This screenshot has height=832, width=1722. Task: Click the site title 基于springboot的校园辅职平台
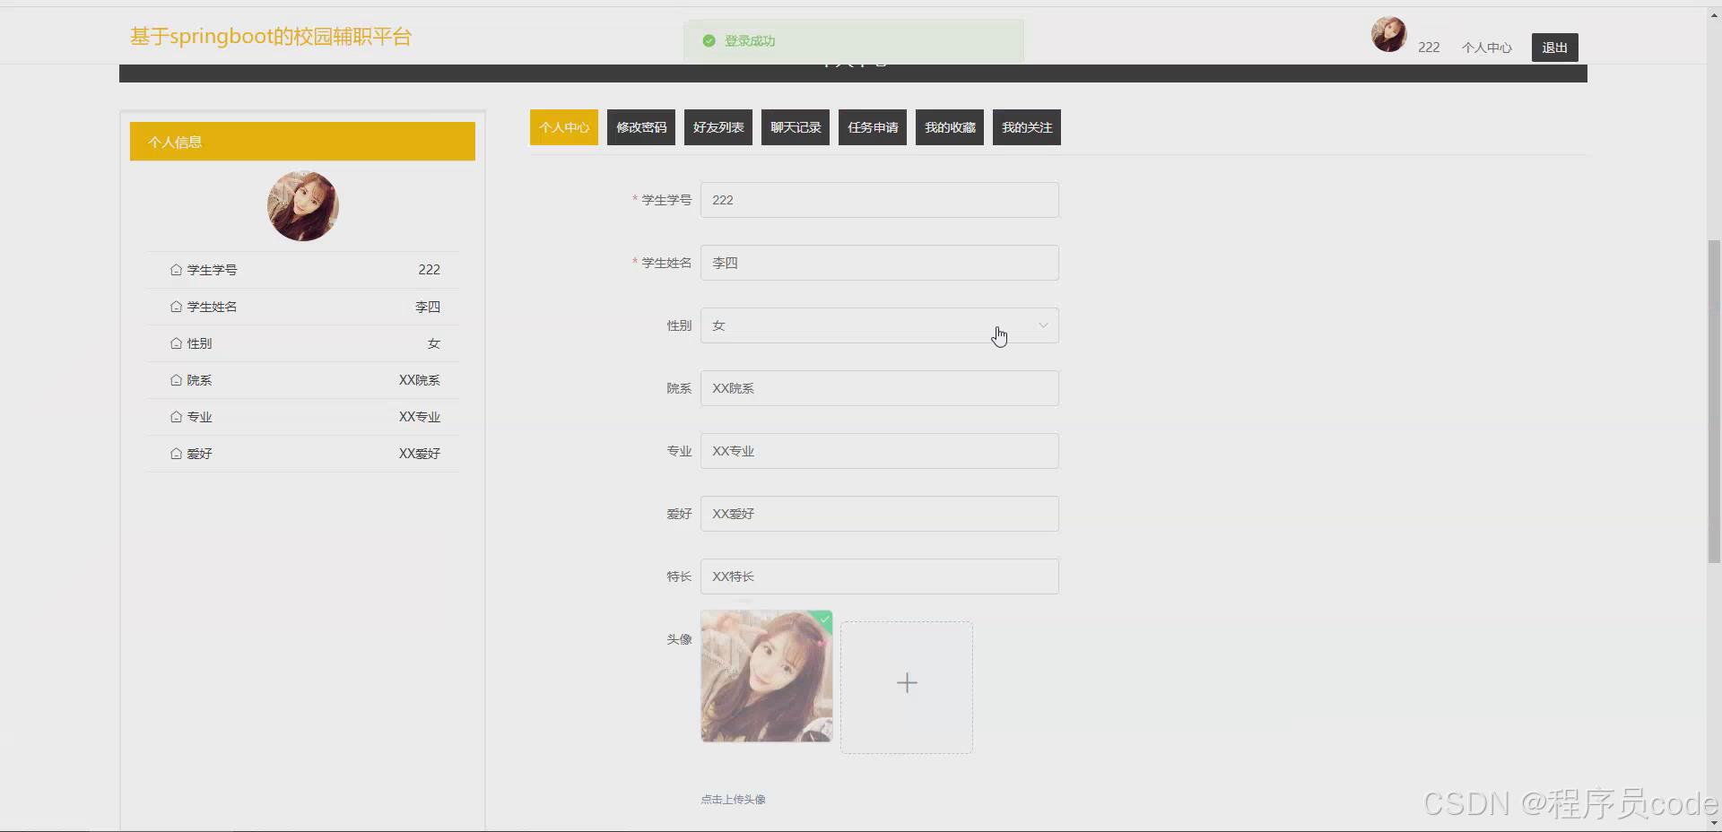[271, 37]
